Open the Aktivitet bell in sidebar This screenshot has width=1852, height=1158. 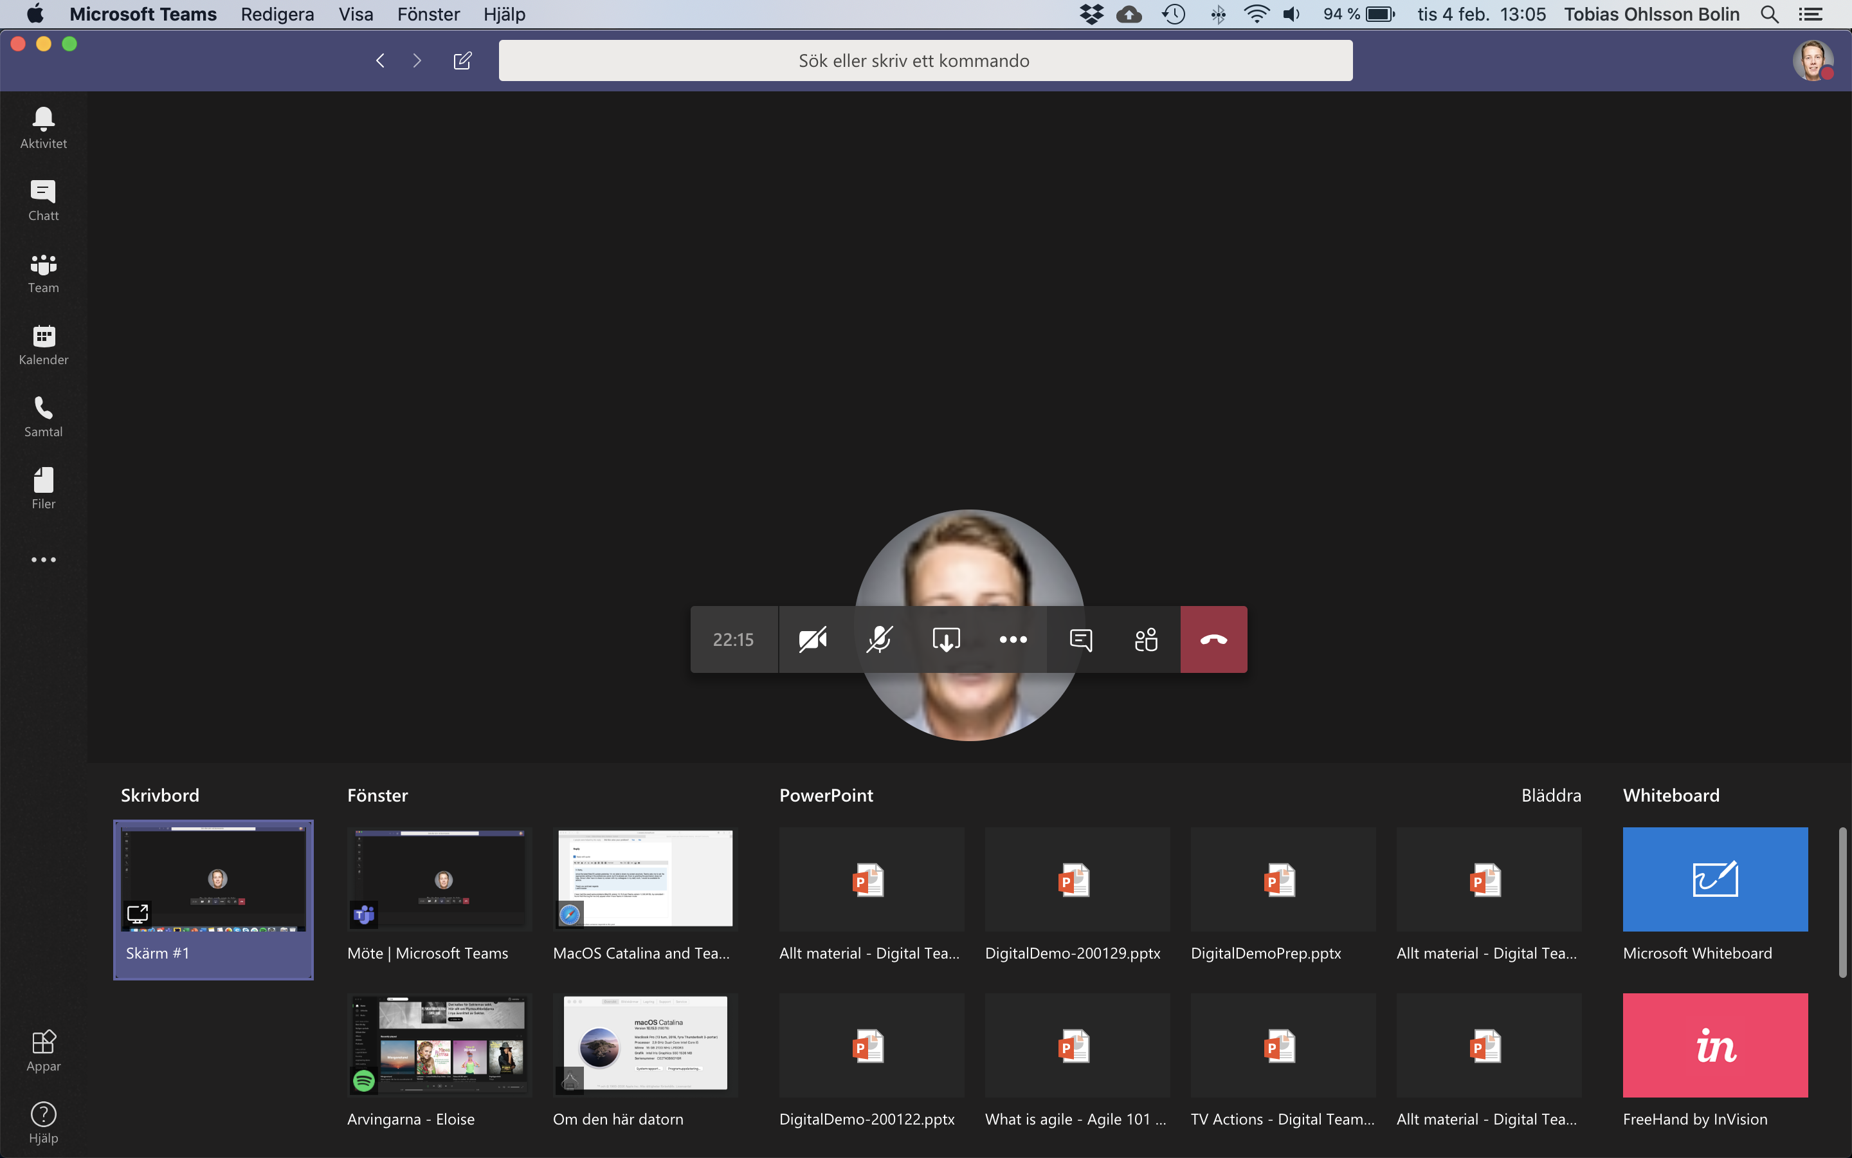(x=44, y=128)
